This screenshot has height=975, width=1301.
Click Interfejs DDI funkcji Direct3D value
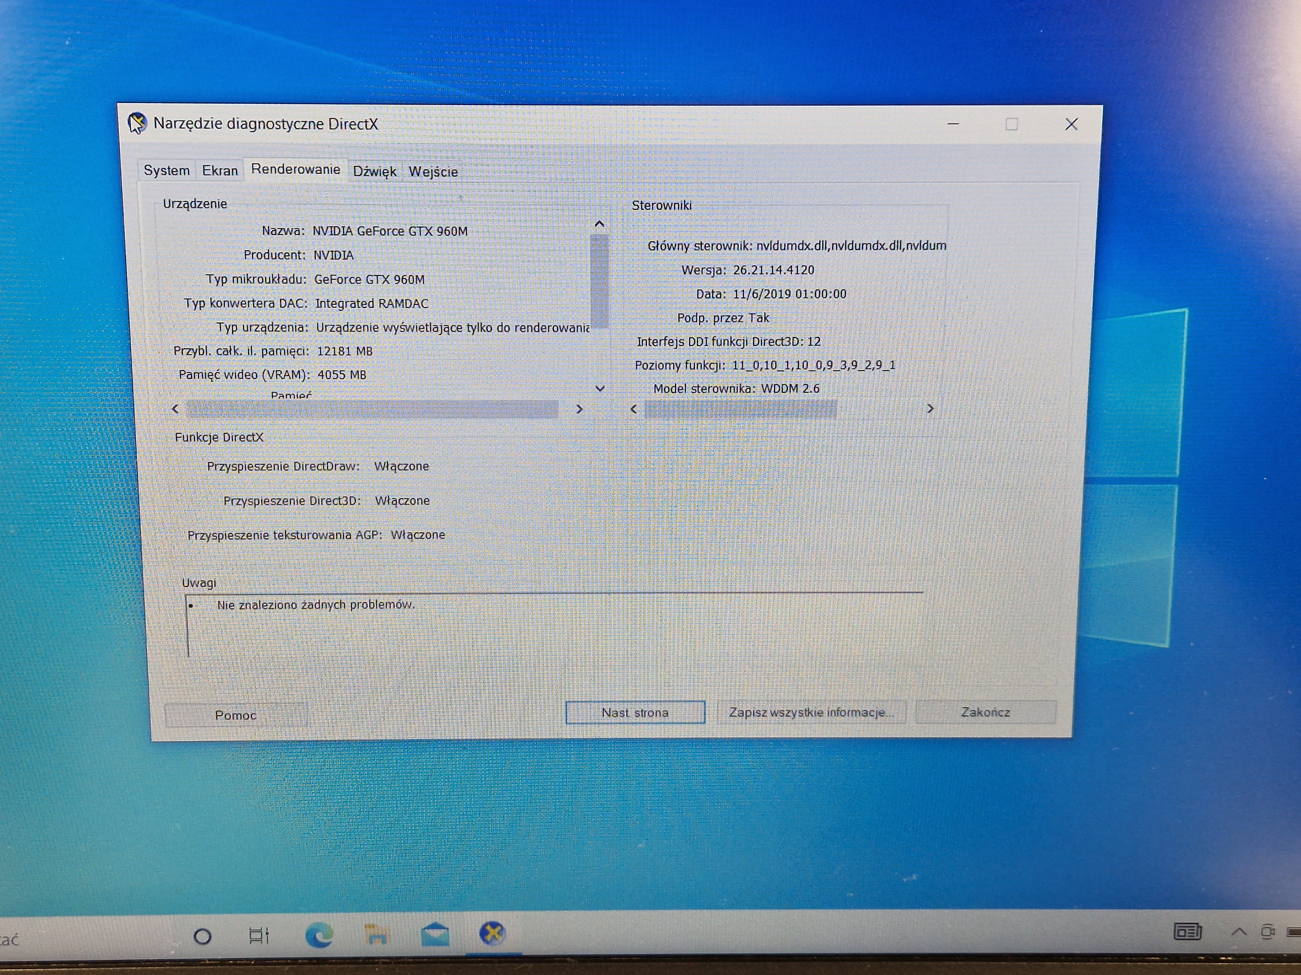click(x=813, y=342)
